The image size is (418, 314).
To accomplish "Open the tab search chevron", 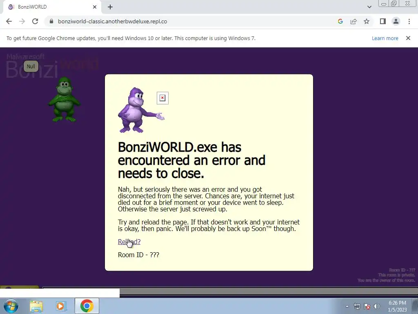I will [369, 7].
